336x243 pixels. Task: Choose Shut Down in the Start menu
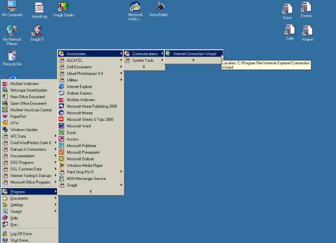pos(30,240)
